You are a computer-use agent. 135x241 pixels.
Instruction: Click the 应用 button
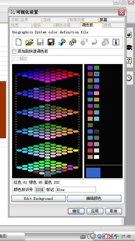(95, 211)
